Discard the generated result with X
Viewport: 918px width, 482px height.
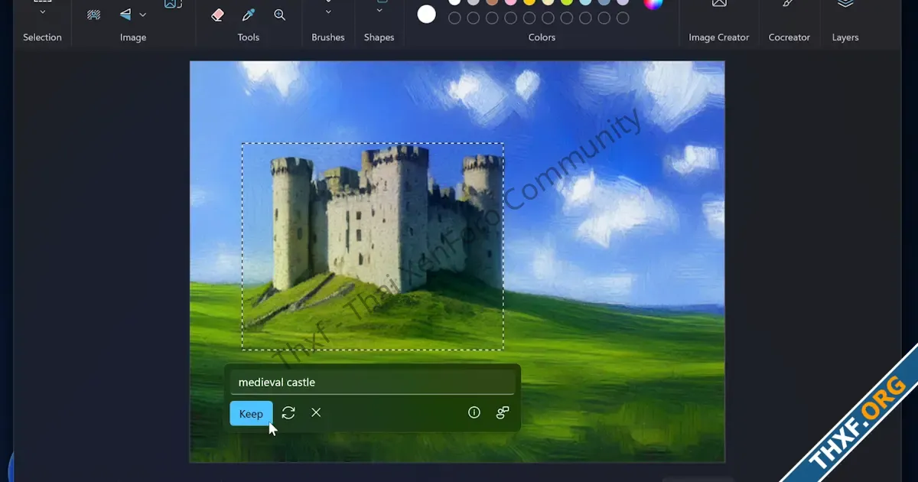pyautogui.click(x=316, y=413)
